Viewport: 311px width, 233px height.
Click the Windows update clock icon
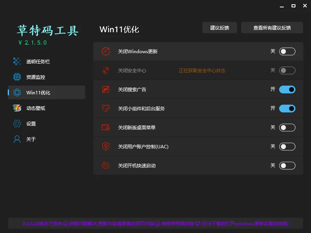click(106, 51)
